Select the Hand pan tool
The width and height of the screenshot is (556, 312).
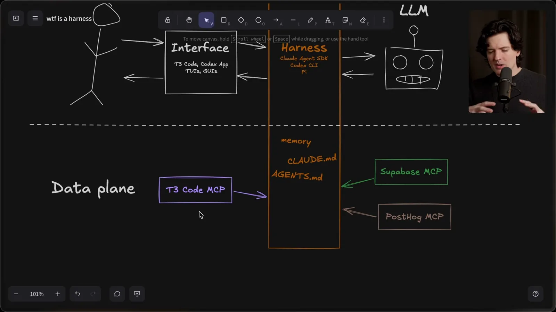point(189,20)
